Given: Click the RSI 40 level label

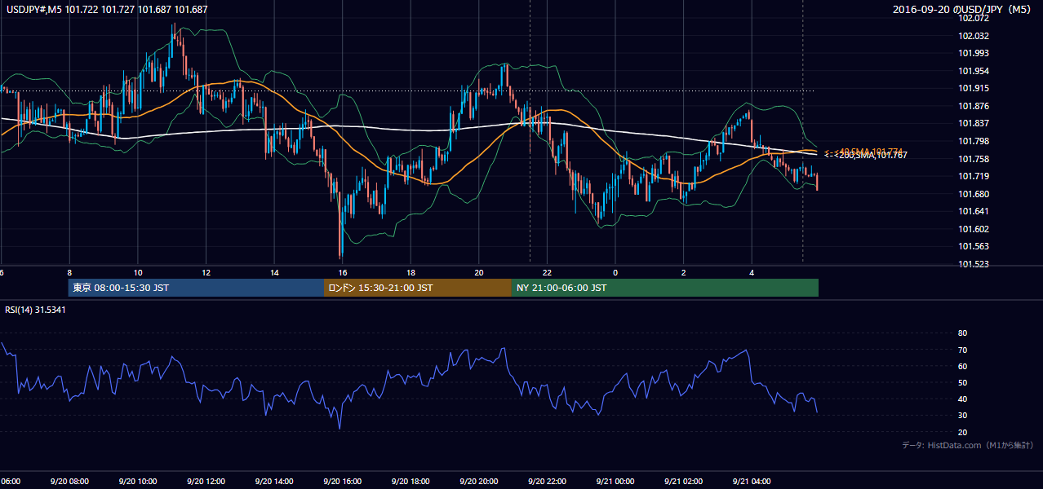Looking at the screenshot, I should pos(962,399).
